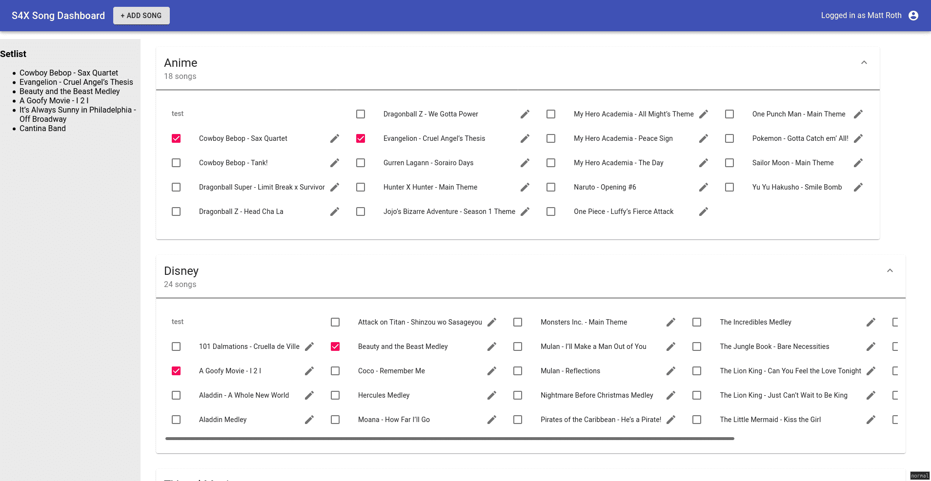Open Matt Roth account profile icon

913,16
